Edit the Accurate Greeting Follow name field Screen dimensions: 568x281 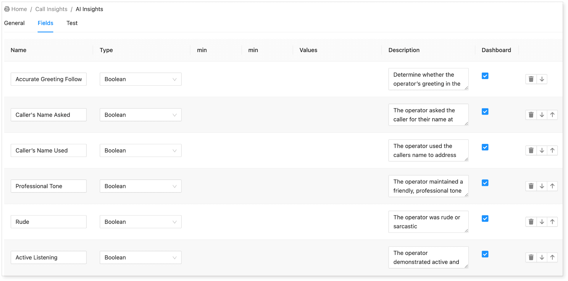[49, 79]
